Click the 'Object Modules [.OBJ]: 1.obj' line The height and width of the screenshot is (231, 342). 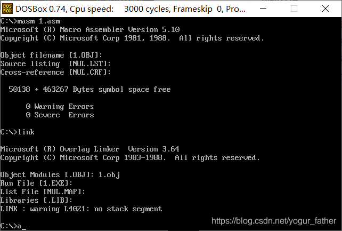(60, 174)
